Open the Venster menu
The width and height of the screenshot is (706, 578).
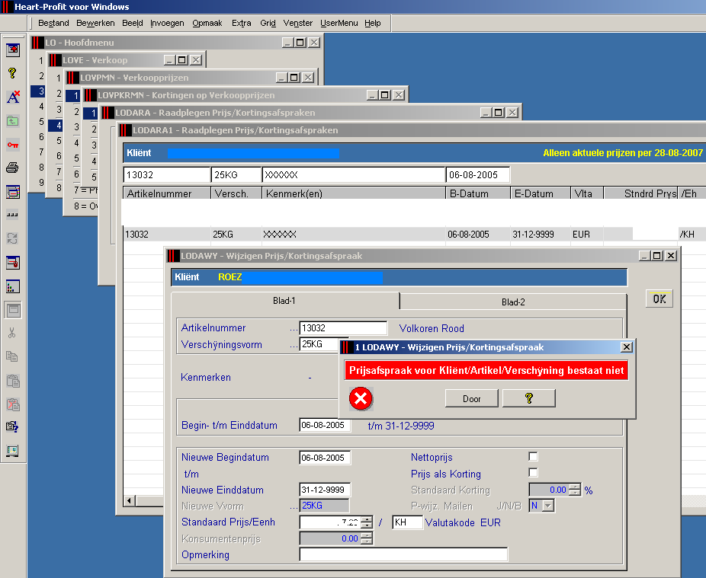(297, 23)
